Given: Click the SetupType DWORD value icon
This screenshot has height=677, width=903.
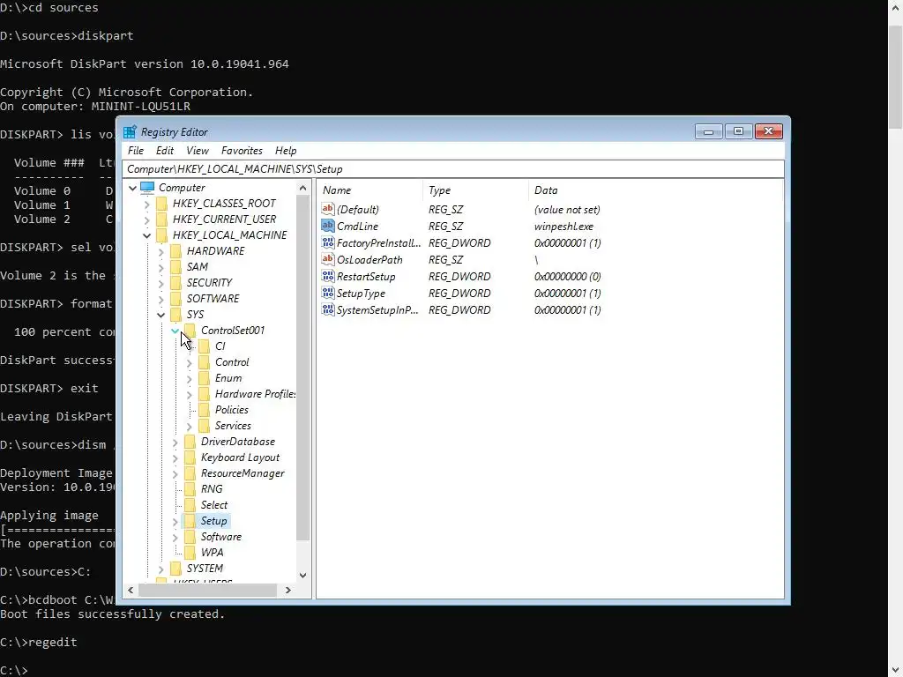Looking at the screenshot, I should point(328,293).
